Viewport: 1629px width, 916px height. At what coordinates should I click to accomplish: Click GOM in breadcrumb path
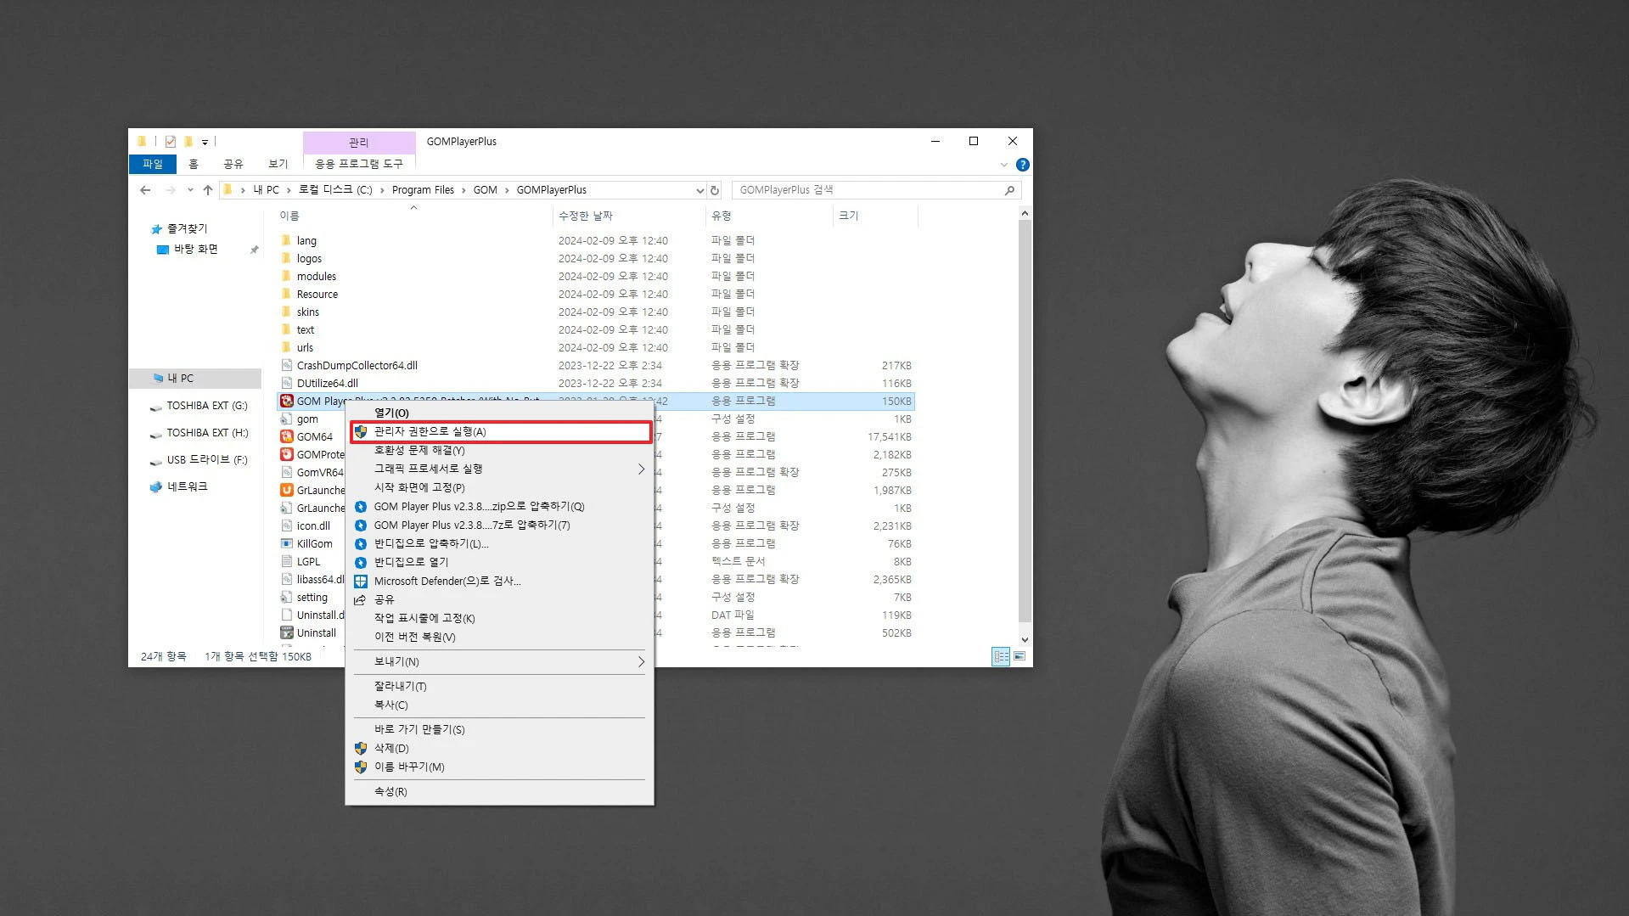[486, 190]
